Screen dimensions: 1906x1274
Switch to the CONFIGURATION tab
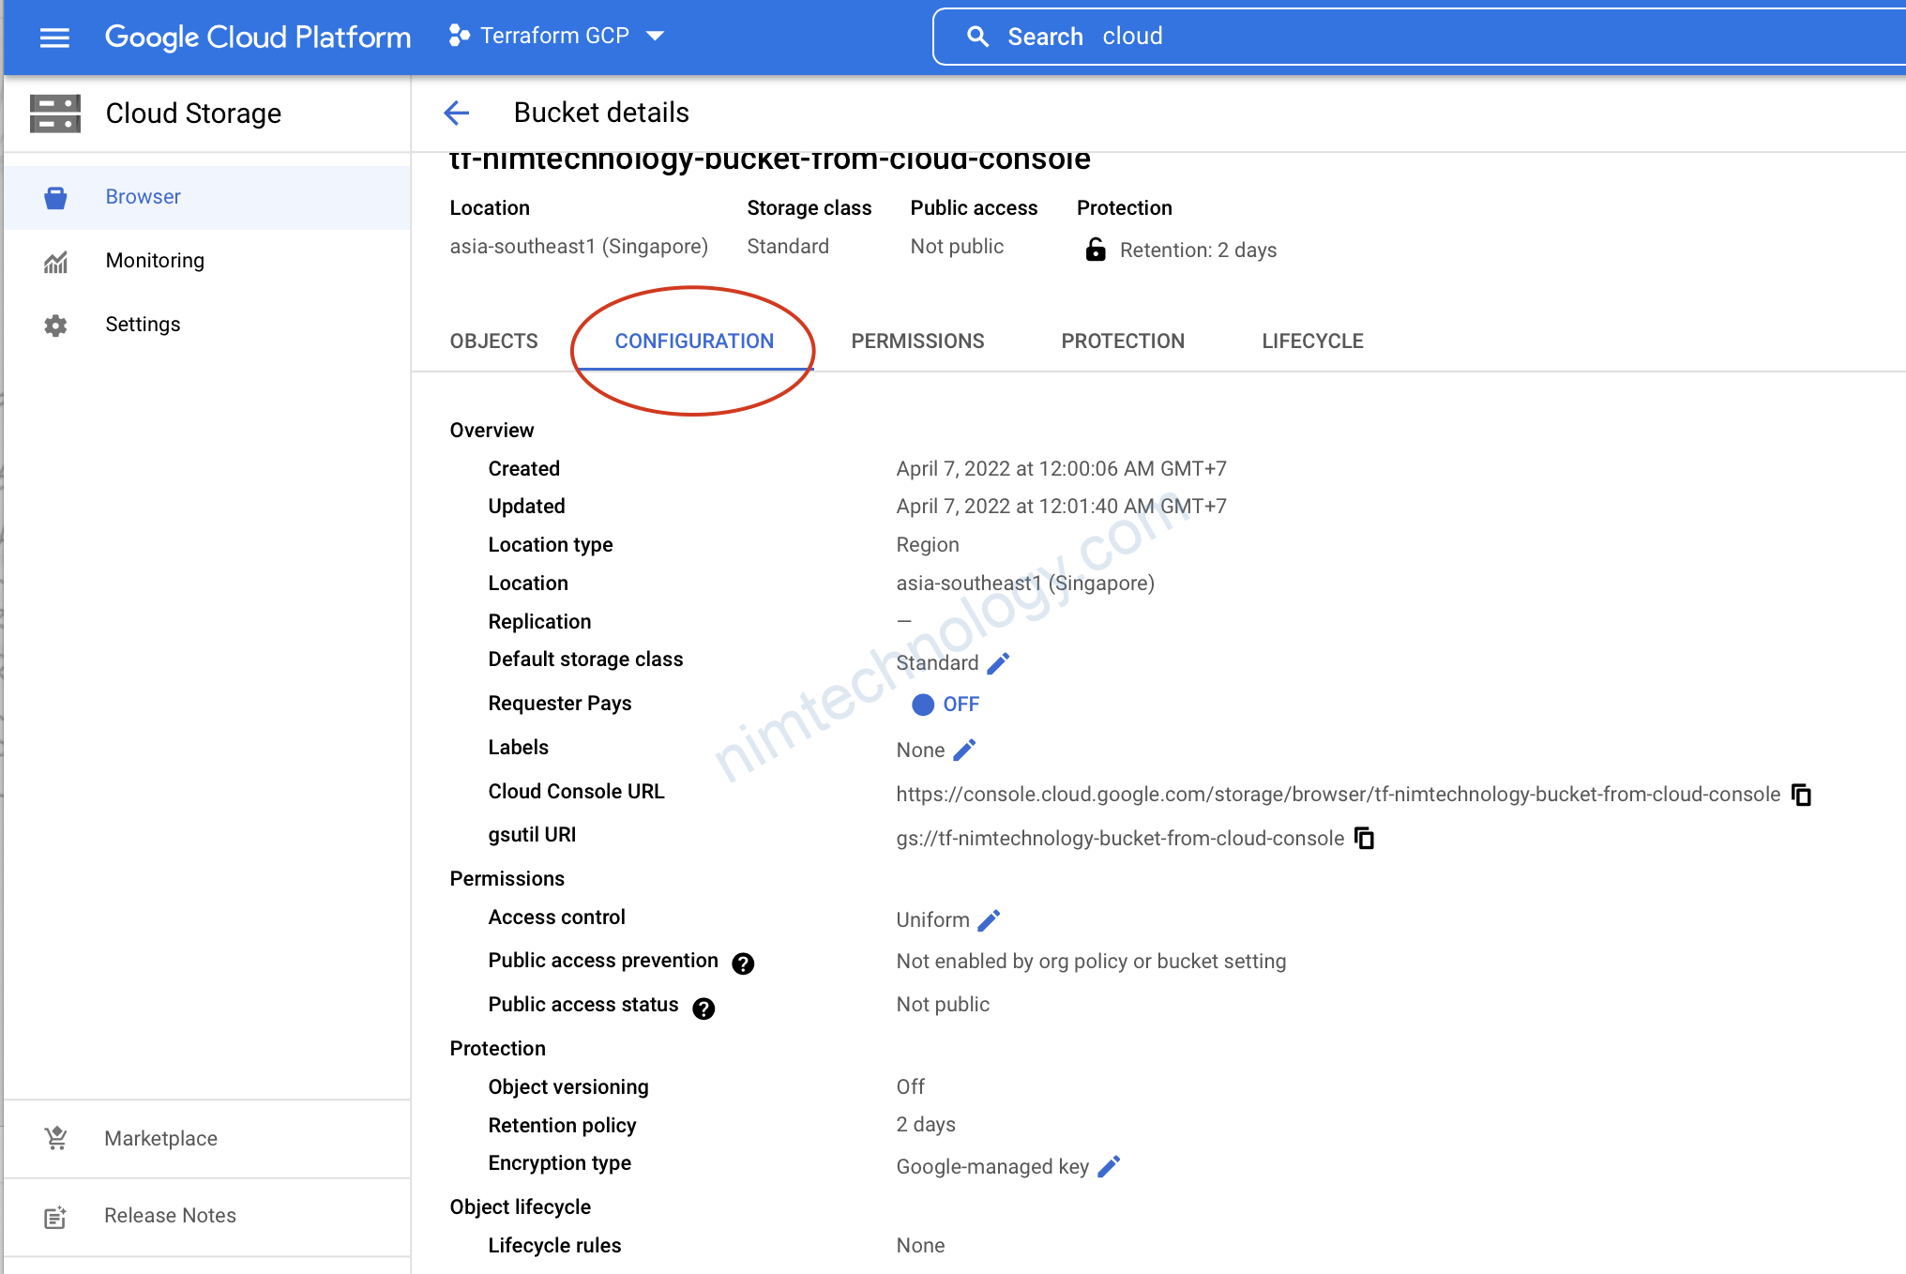click(695, 341)
